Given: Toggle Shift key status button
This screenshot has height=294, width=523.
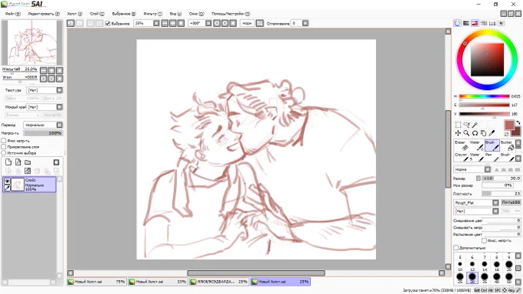Looking at the screenshot, I should pyautogui.click(x=478, y=291).
